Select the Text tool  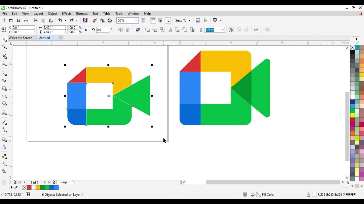coord(4,113)
